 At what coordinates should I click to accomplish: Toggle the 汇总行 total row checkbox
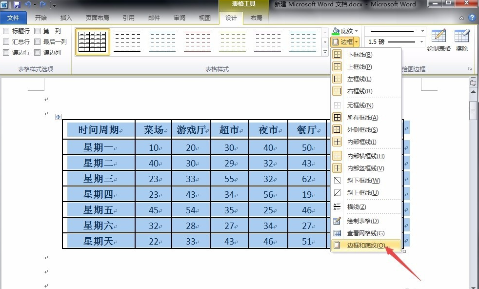(x=6, y=41)
